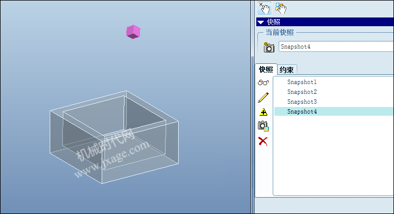The image size is (394, 214).
Task: Click the yellow triangle plus icon
Action: [x=263, y=112]
